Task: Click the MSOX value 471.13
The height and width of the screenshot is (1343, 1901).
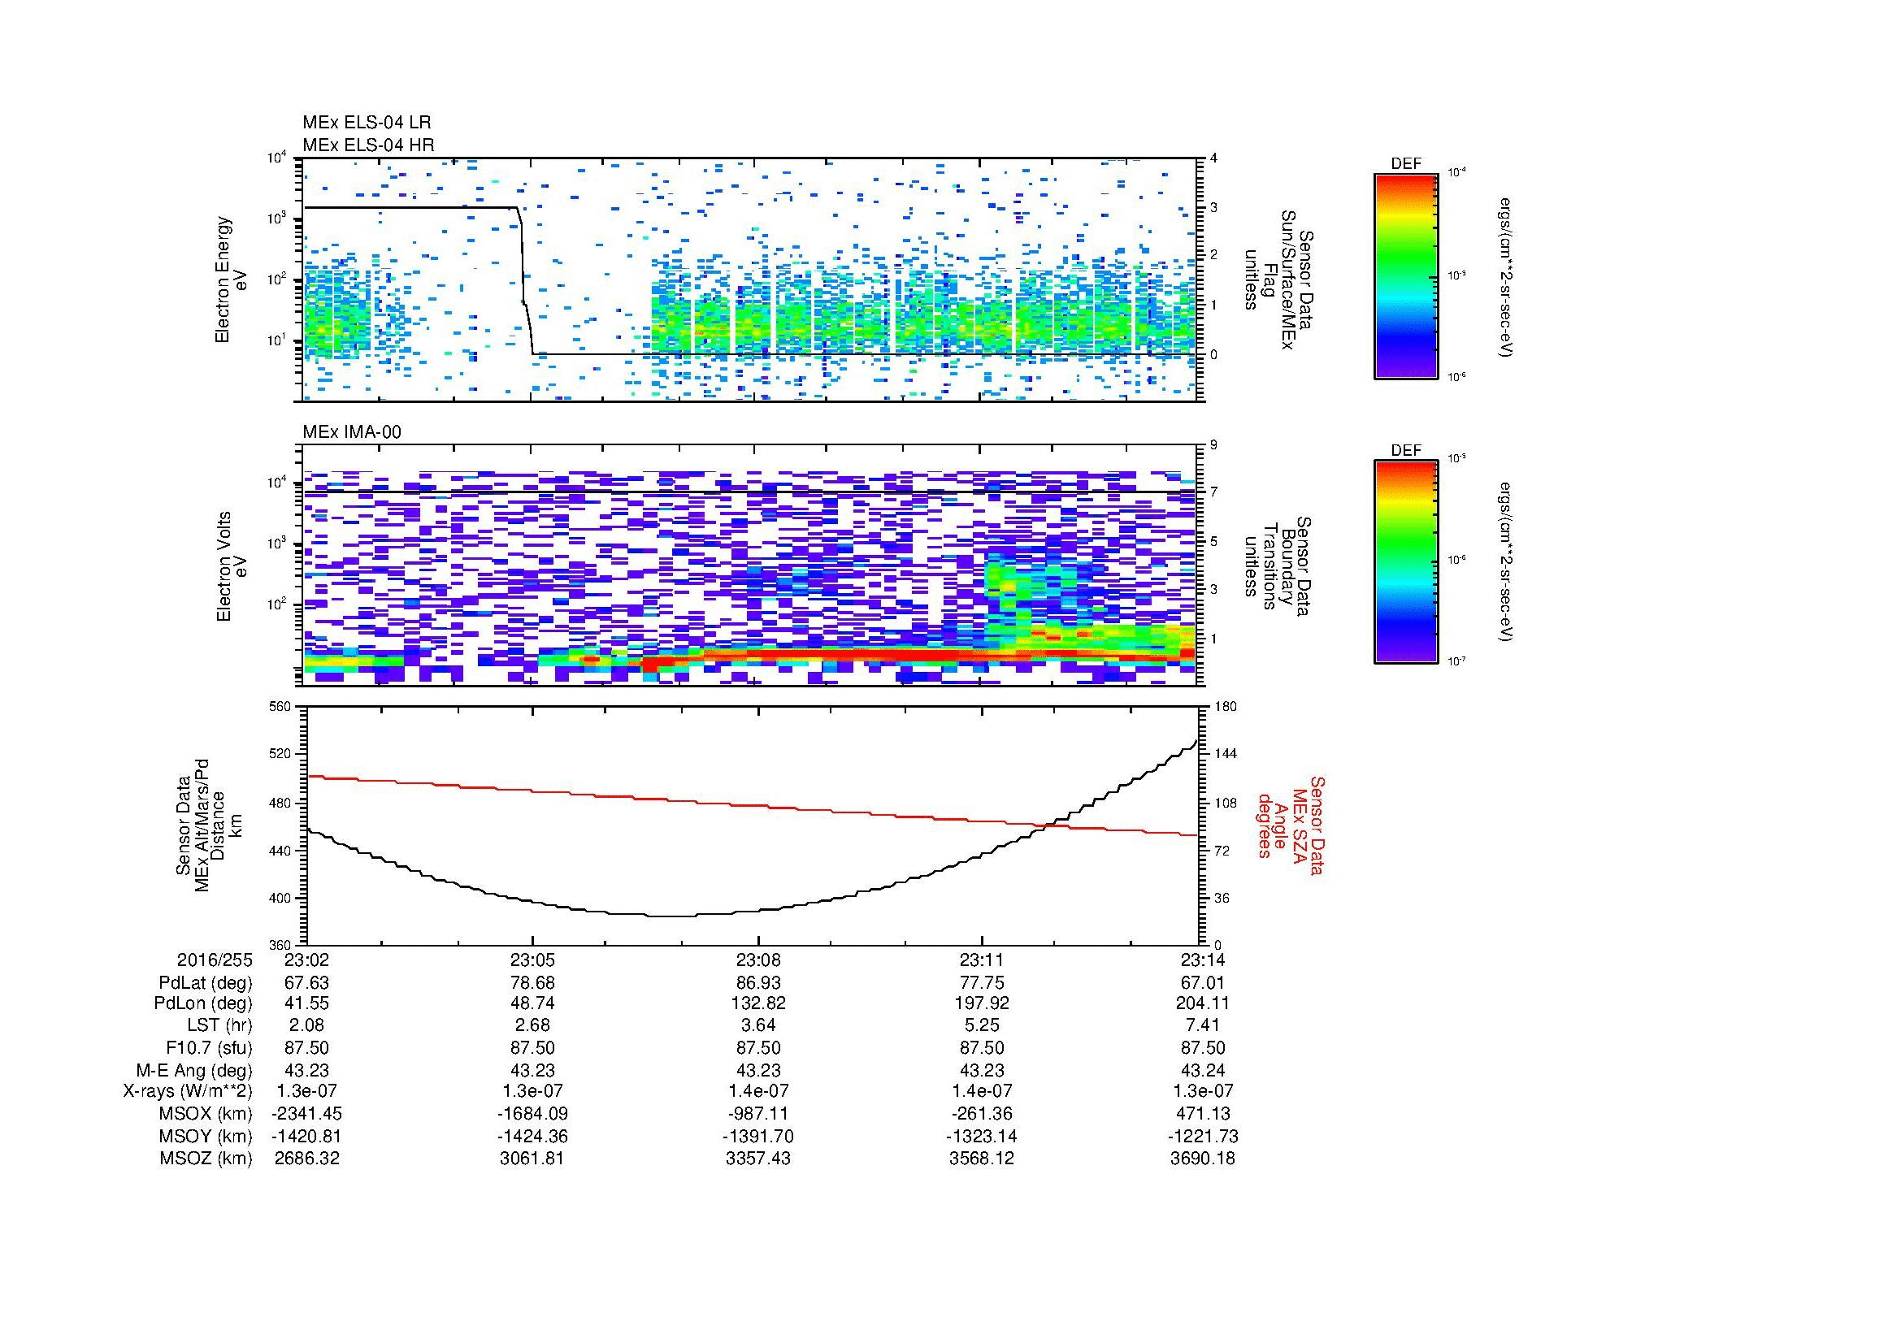Action: [x=1202, y=1115]
